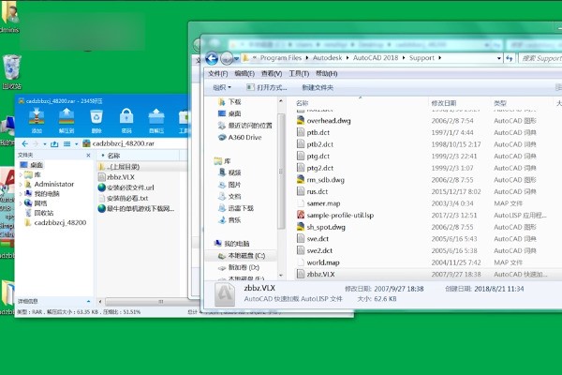Open 文件(F) menu
Viewport: 562px width, 375px height.
tap(217, 73)
